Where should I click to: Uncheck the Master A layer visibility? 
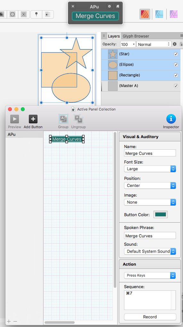[176, 86]
